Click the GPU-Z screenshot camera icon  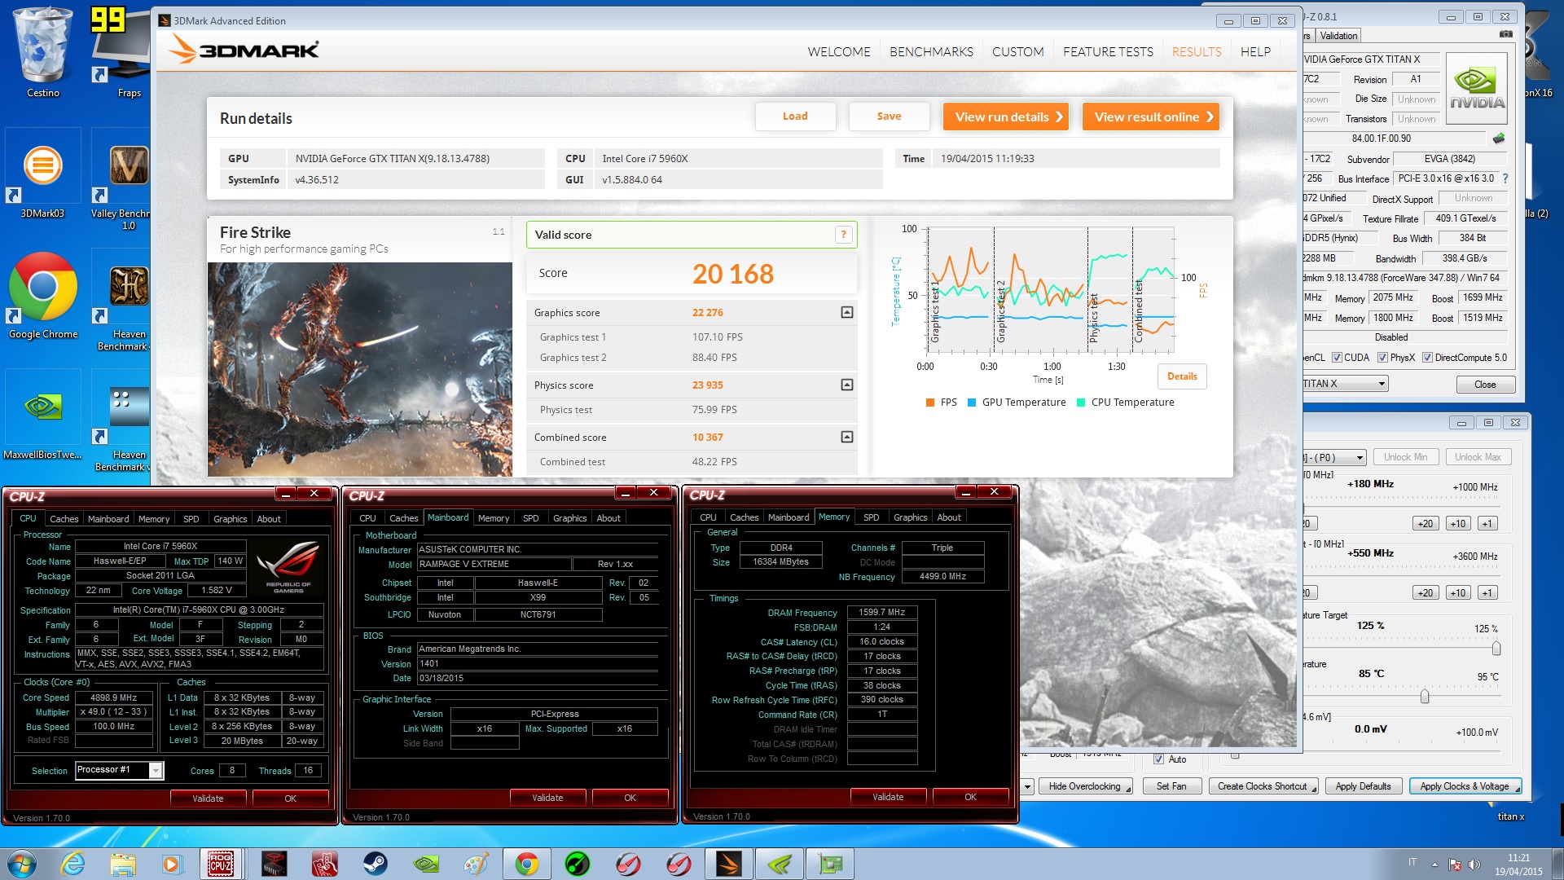coord(1505,35)
